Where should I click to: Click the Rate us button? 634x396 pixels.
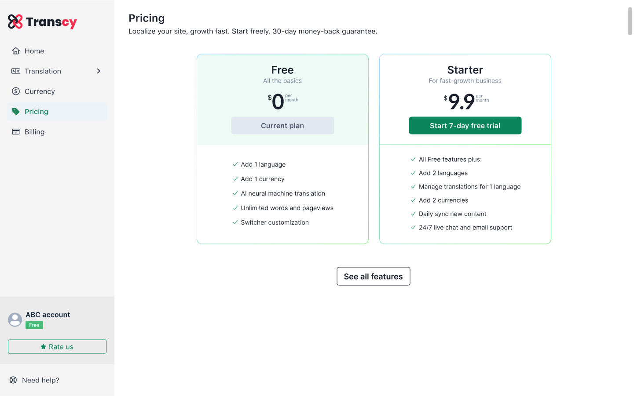coord(57,347)
